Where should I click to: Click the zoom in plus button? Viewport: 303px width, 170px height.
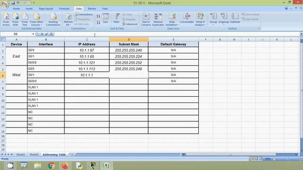(301, 159)
